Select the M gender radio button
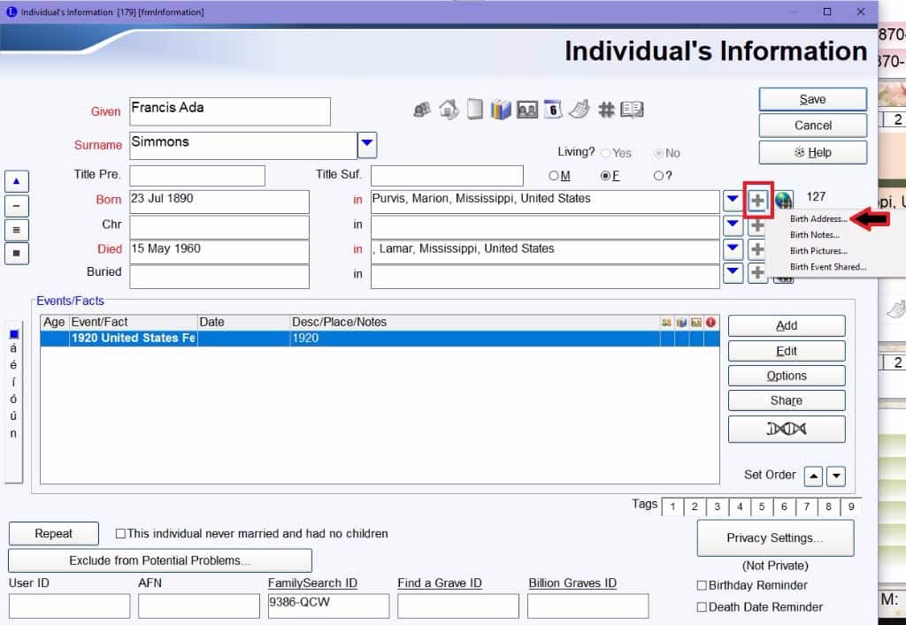906x625 pixels. click(554, 176)
